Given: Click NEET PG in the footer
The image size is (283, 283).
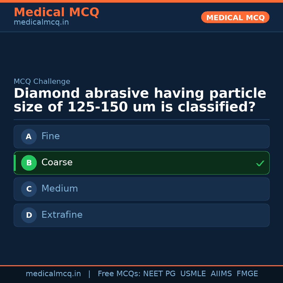Looking at the screenshot, I should point(159,274).
